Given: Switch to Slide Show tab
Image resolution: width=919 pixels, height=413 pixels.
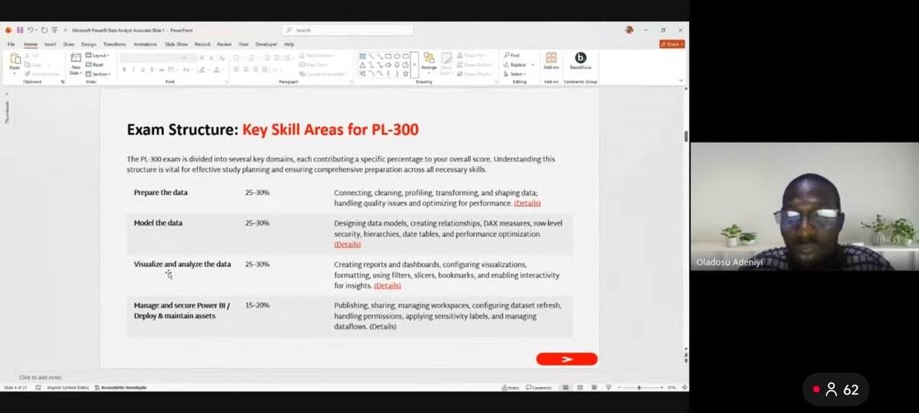Looking at the screenshot, I should pos(176,44).
